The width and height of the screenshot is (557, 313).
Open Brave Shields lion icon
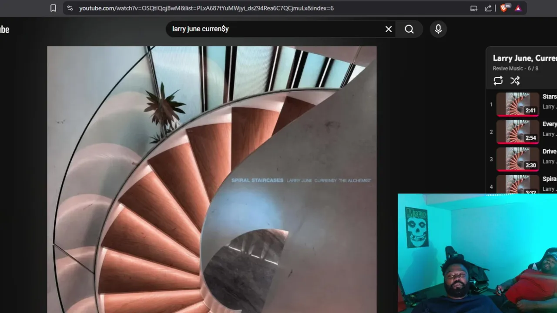click(x=504, y=8)
